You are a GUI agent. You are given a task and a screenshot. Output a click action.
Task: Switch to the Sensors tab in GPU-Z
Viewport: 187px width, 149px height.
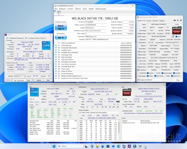(x=149, y=21)
